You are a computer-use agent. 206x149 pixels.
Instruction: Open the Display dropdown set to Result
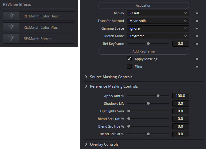click(x=158, y=13)
